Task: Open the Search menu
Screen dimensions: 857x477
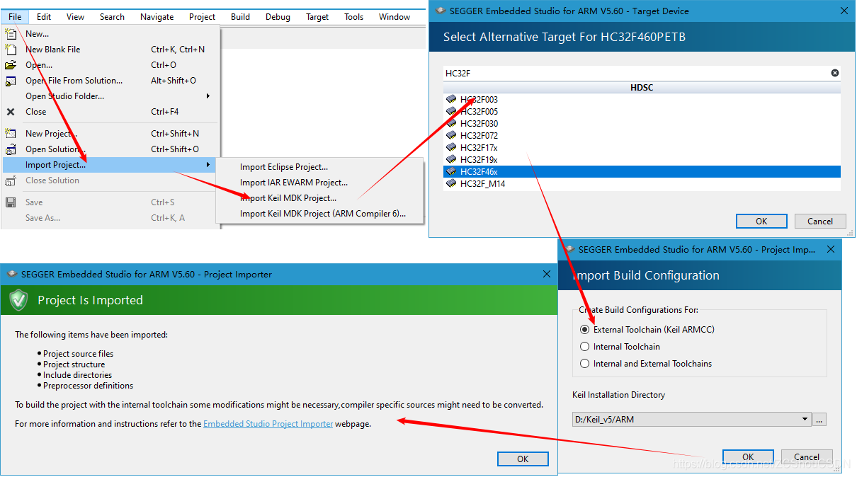Action: point(112,16)
